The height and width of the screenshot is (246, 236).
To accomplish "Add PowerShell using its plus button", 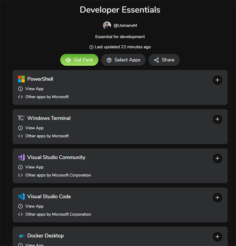I will click(x=217, y=80).
